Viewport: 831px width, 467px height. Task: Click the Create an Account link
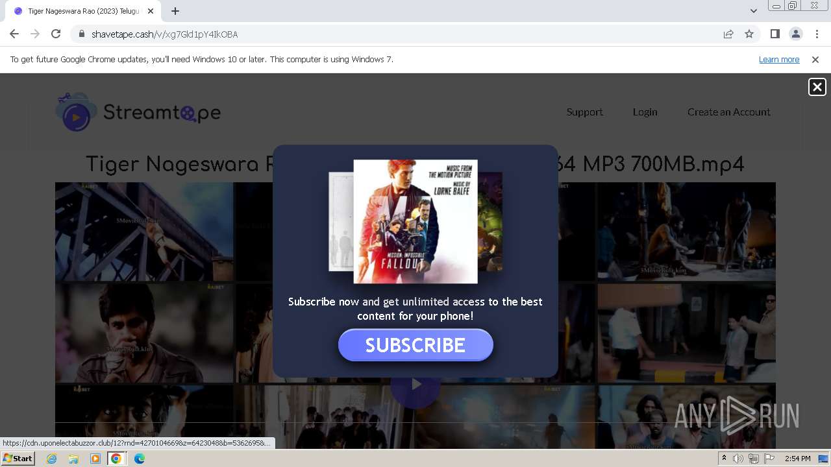click(x=728, y=112)
